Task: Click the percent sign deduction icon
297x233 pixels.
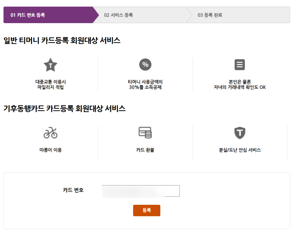Action: click(145, 65)
